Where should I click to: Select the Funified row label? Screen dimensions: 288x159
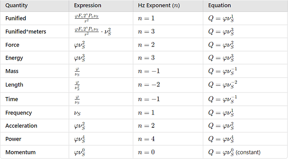click(x=16, y=18)
